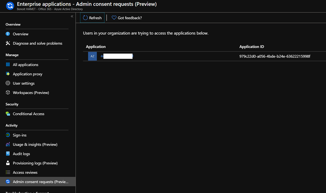326x193 pixels.
Task: Open the listed application's consent request
Action: (116, 56)
